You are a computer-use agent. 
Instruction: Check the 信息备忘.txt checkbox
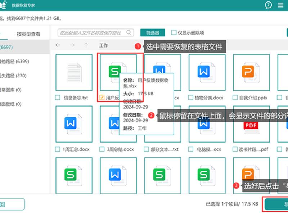[x=58, y=98]
